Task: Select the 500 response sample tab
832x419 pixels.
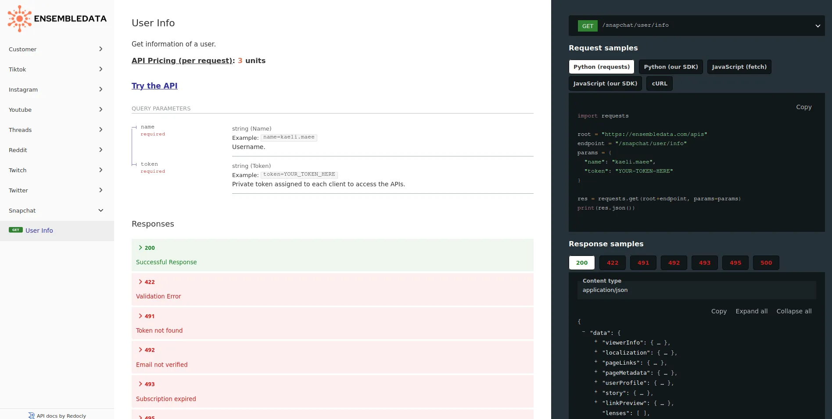Action: point(766,263)
